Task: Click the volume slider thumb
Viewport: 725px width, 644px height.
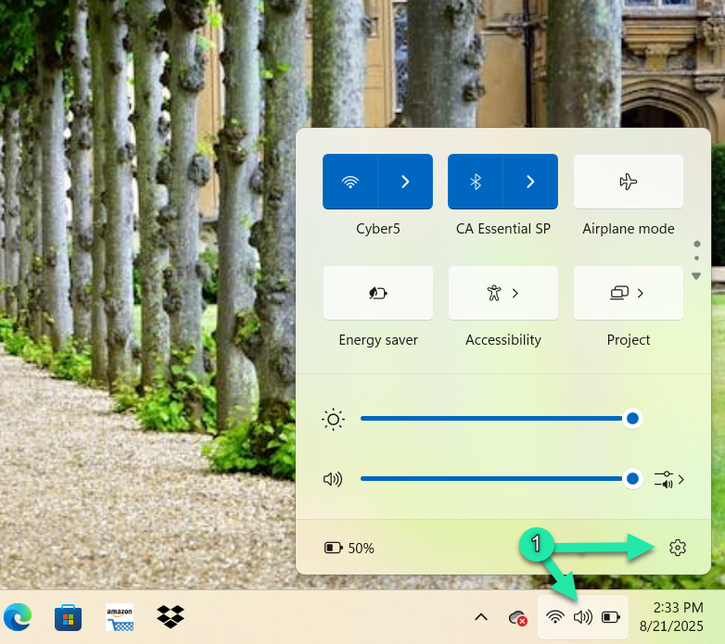Action: point(632,479)
